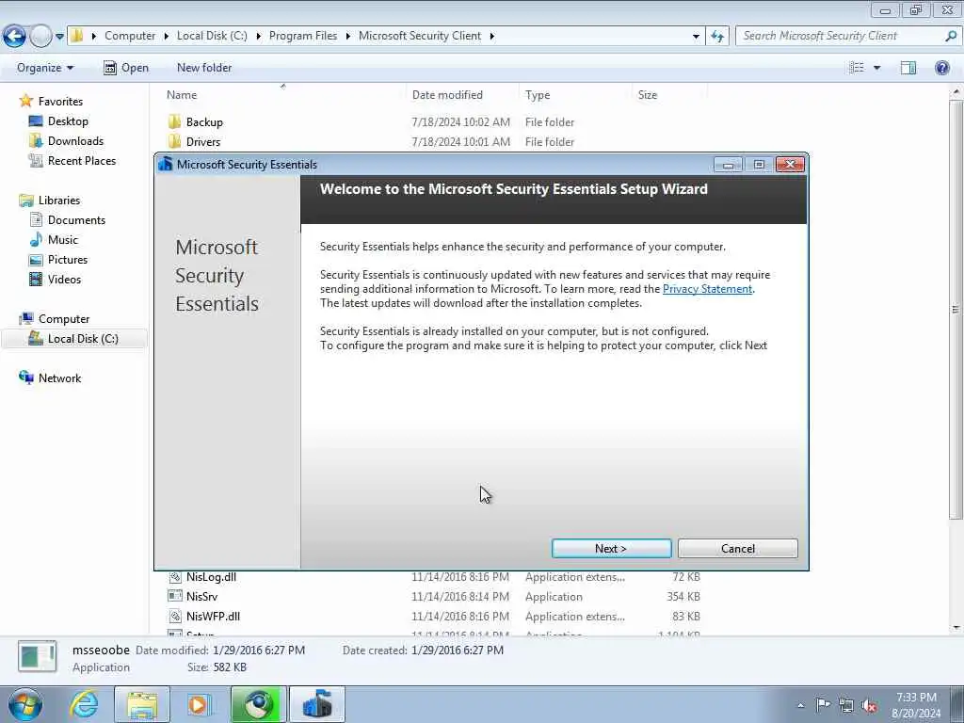Click Date modified value in details pane

tap(259, 651)
